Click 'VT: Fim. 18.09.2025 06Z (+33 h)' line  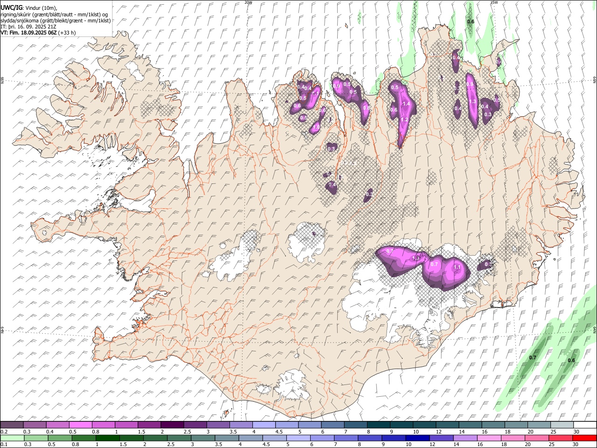coord(38,33)
